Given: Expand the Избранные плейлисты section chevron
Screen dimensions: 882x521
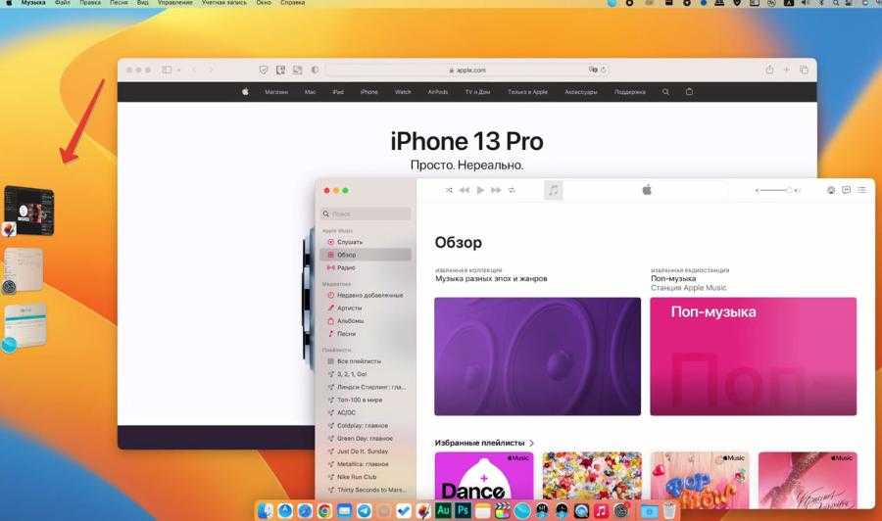Looking at the screenshot, I should click(x=531, y=444).
